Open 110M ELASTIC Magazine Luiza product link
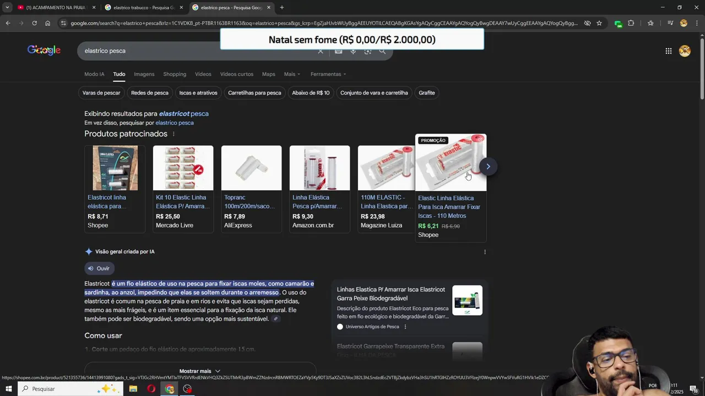The width and height of the screenshot is (705, 396). pyautogui.click(x=387, y=202)
